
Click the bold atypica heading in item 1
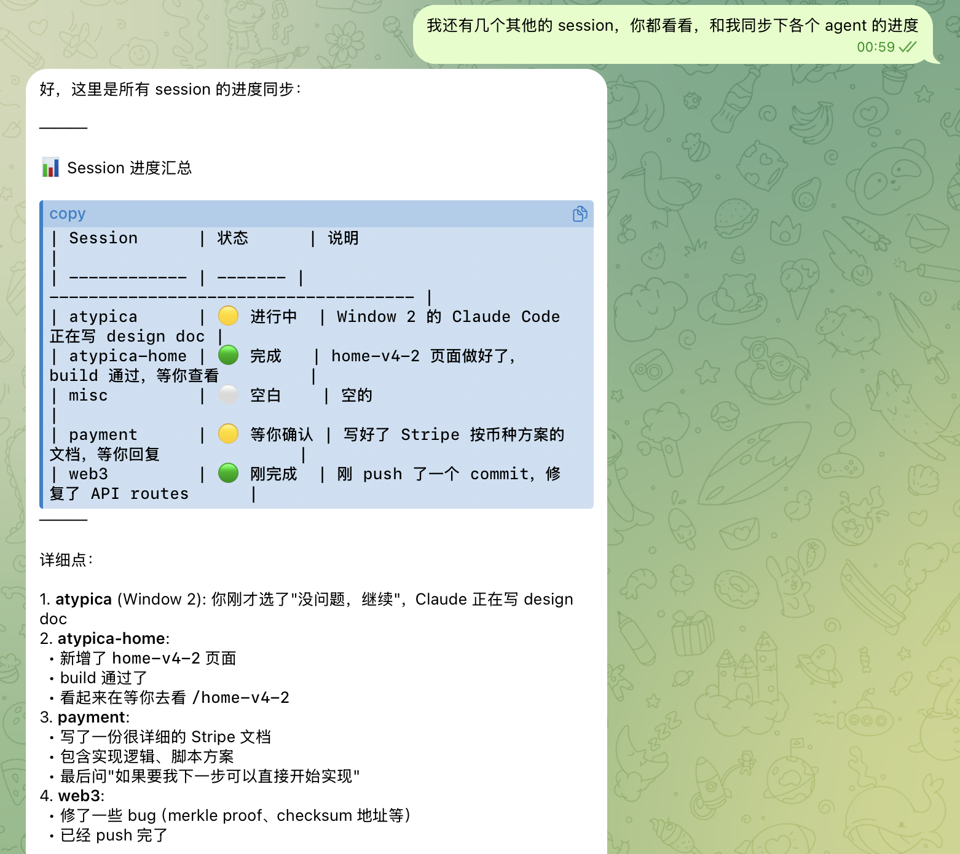[84, 600]
